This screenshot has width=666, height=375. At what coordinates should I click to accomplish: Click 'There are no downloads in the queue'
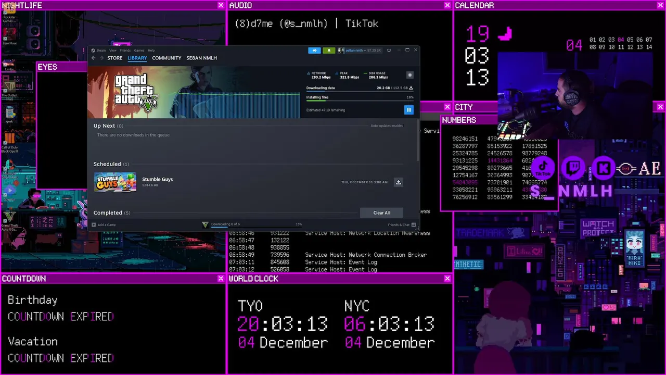(133, 135)
